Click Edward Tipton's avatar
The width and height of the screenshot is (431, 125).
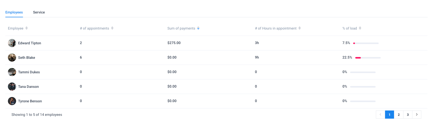[x=12, y=43]
